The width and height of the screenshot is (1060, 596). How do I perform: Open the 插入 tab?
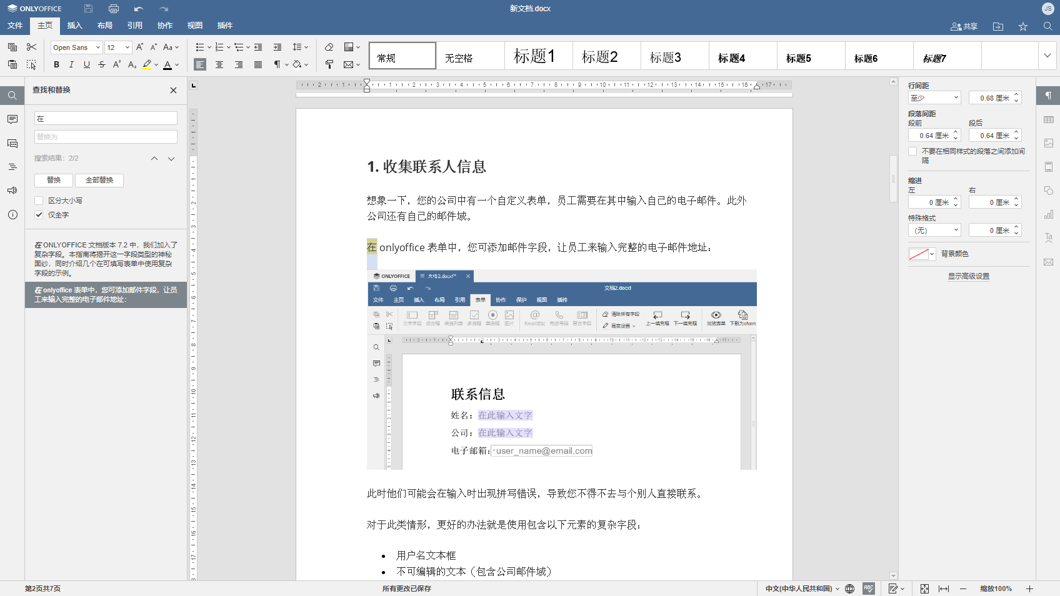74,26
